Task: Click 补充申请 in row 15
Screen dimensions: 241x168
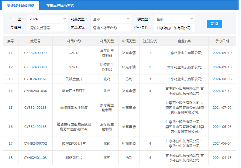Action: [x=129, y=108]
